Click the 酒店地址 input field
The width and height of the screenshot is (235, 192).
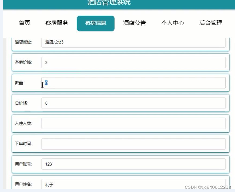134,42
